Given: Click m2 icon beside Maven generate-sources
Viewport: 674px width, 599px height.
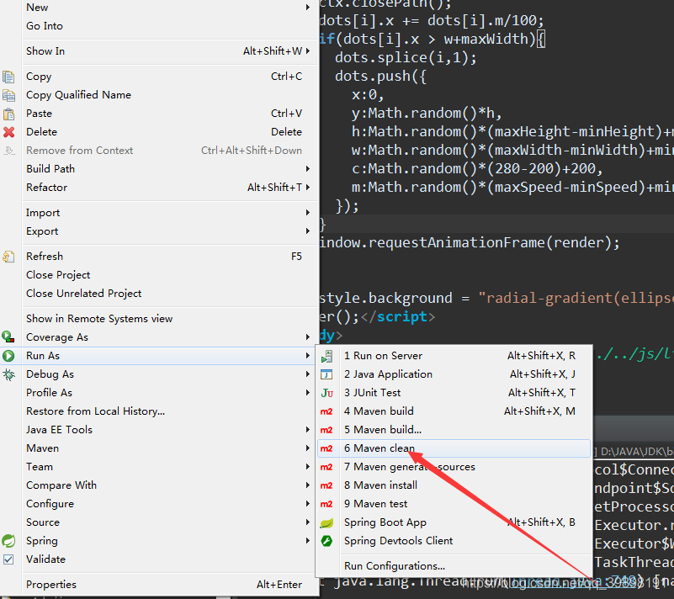Looking at the screenshot, I should [x=326, y=467].
